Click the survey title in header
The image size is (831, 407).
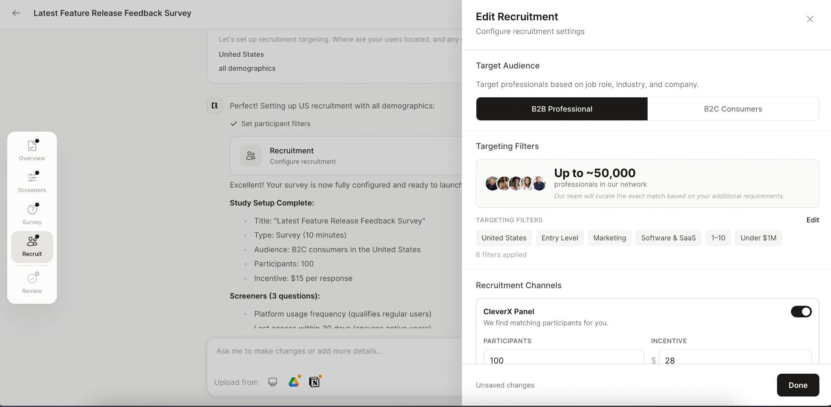[x=112, y=13]
